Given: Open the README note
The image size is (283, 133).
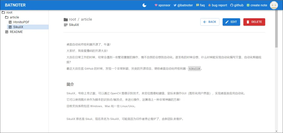Looking at the screenshot, I should click(16, 32).
